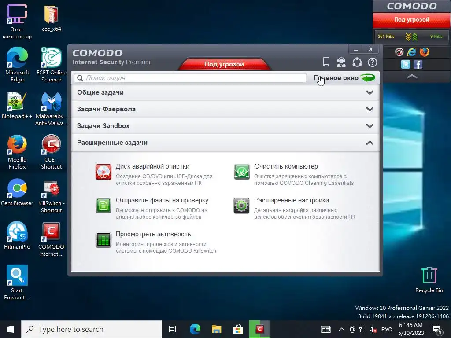Open Просмотреть активность task link
This screenshot has width=451, height=338.
153,234
